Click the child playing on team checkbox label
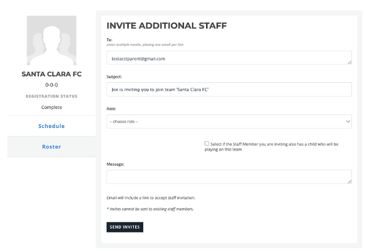The height and width of the screenshot is (251, 365). tap(271, 147)
